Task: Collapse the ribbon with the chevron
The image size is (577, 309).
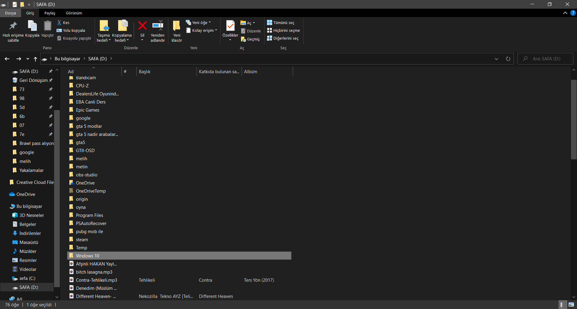Action: [565, 13]
